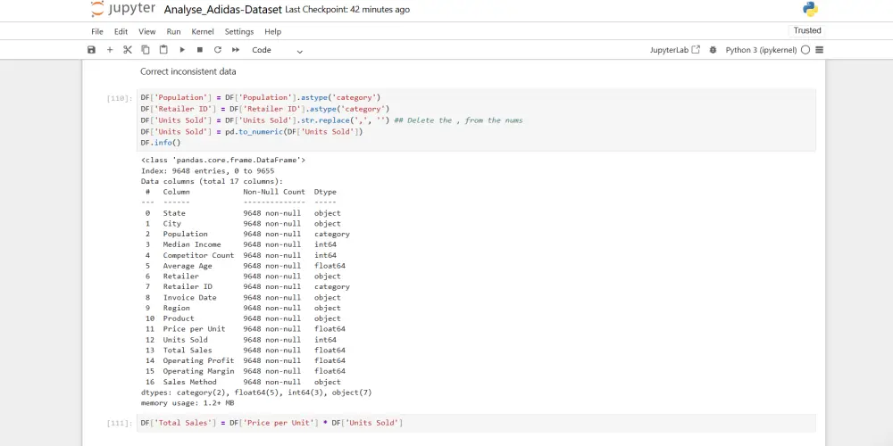Click the Last Checkpoint text
893x446 pixels.
[x=346, y=10]
